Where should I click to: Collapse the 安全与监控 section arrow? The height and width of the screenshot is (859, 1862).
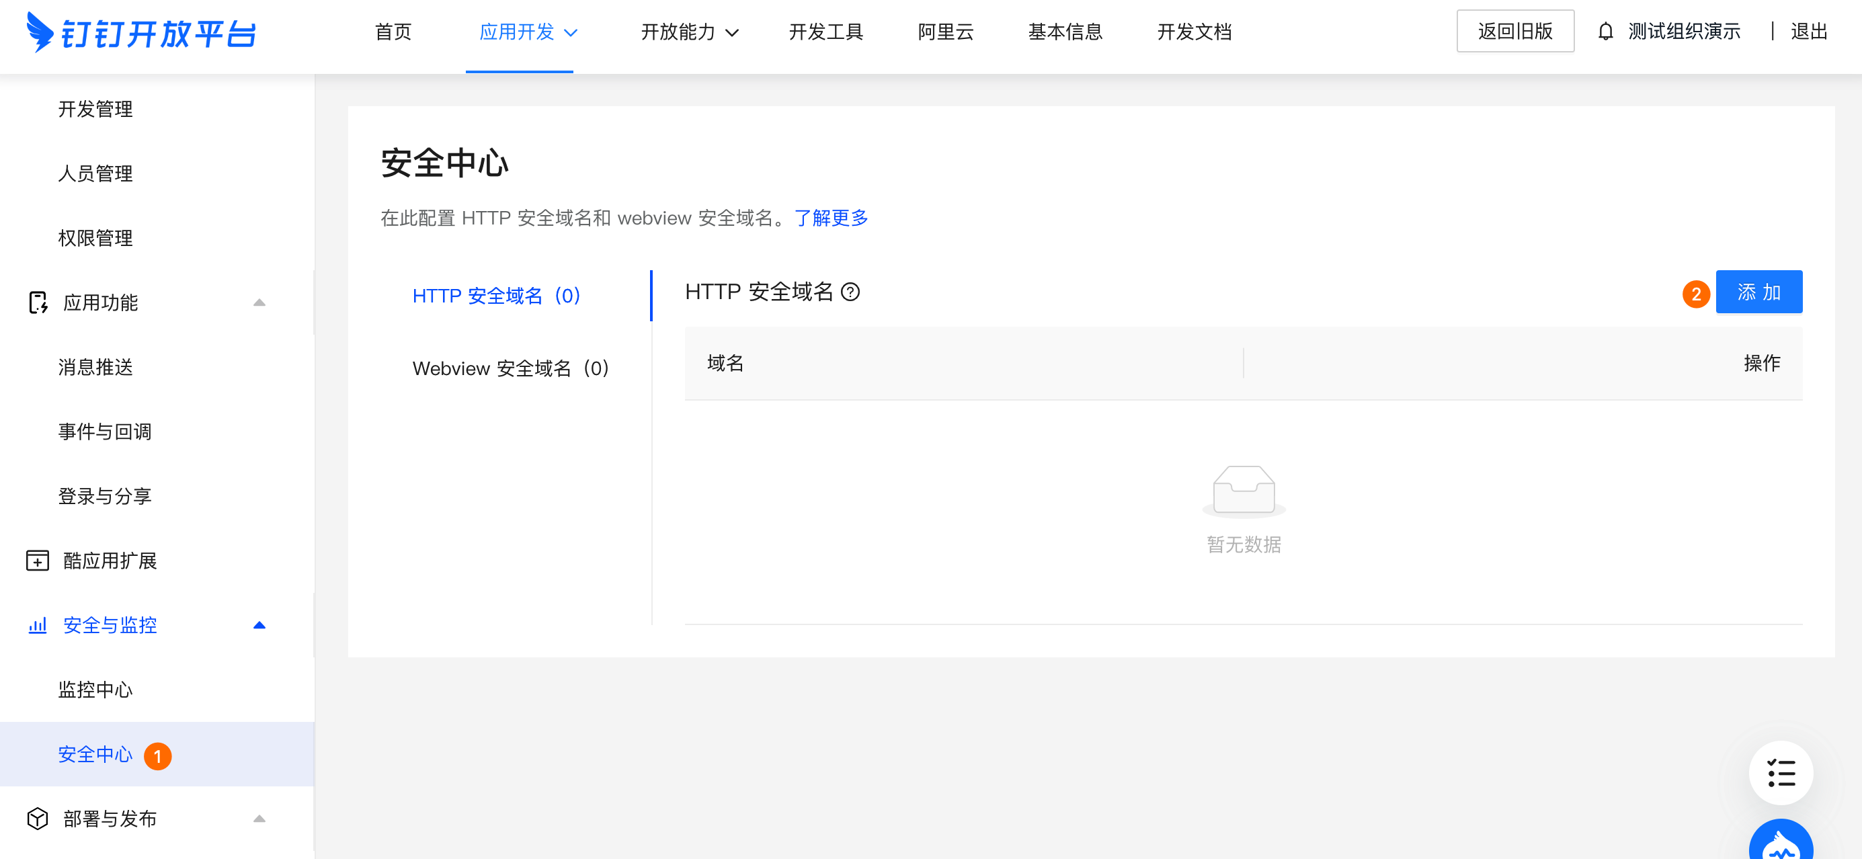[x=259, y=624]
